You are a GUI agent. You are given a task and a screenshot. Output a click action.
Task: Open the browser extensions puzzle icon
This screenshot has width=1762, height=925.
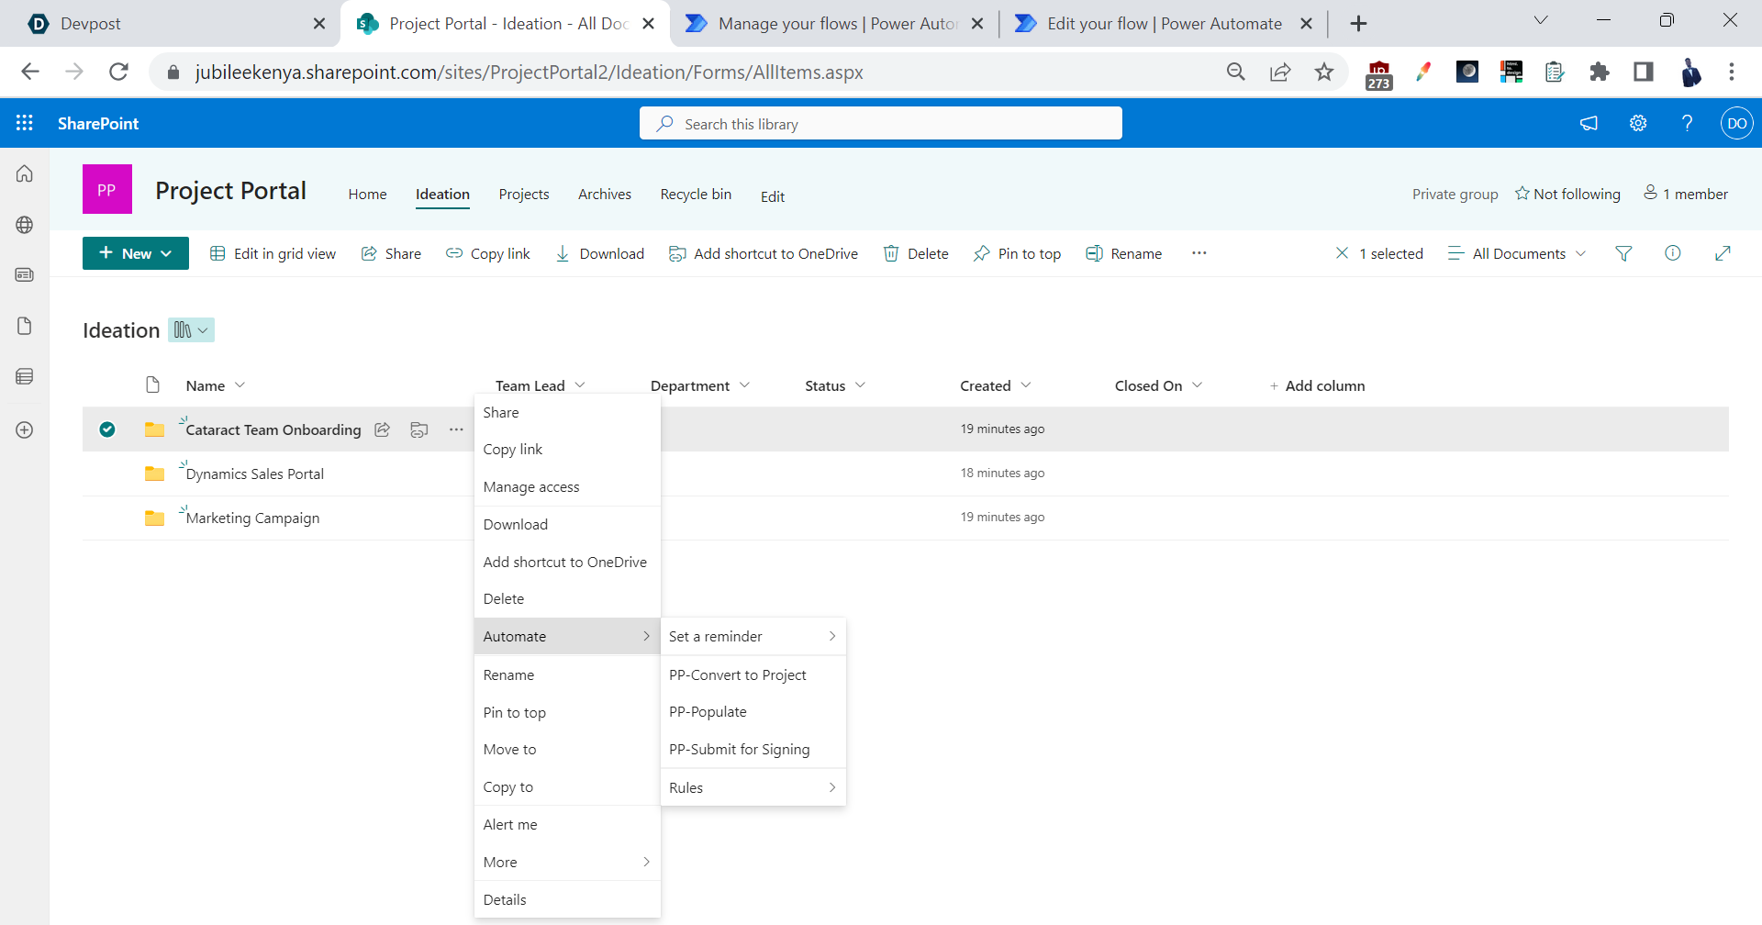[1600, 72]
